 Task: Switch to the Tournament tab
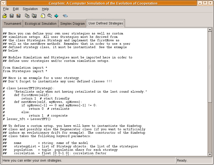12,24
